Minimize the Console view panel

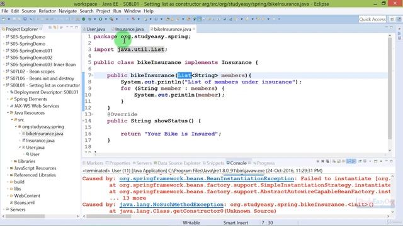(386, 161)
